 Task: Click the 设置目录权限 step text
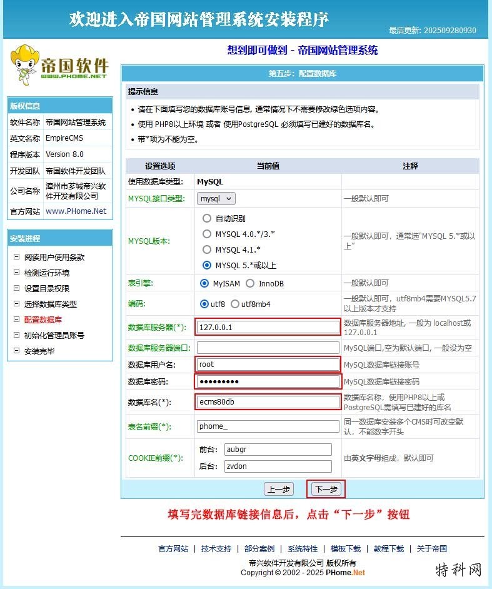[x=47, y=288]
